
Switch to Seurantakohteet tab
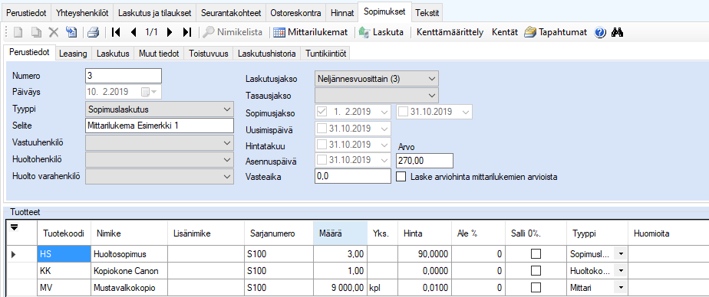point(231,13)
